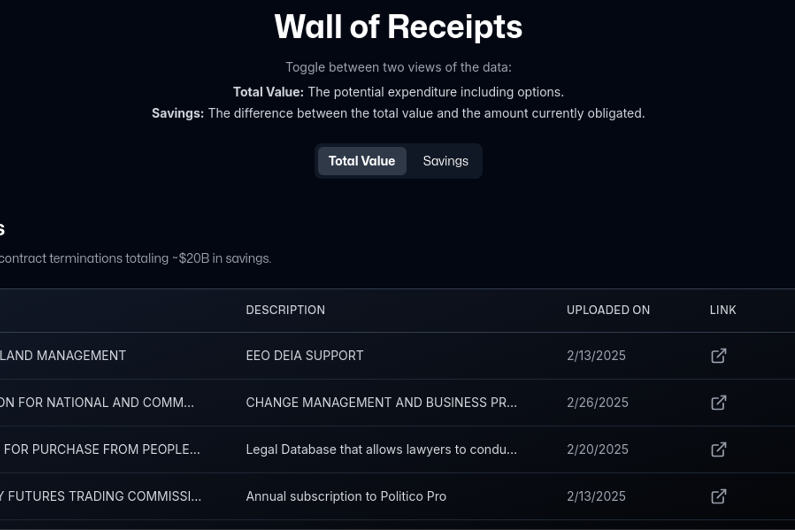Sort by the UPLOADED ON column header
The image size is (795, 530).
pyautogui.click(x=608, y=310)
